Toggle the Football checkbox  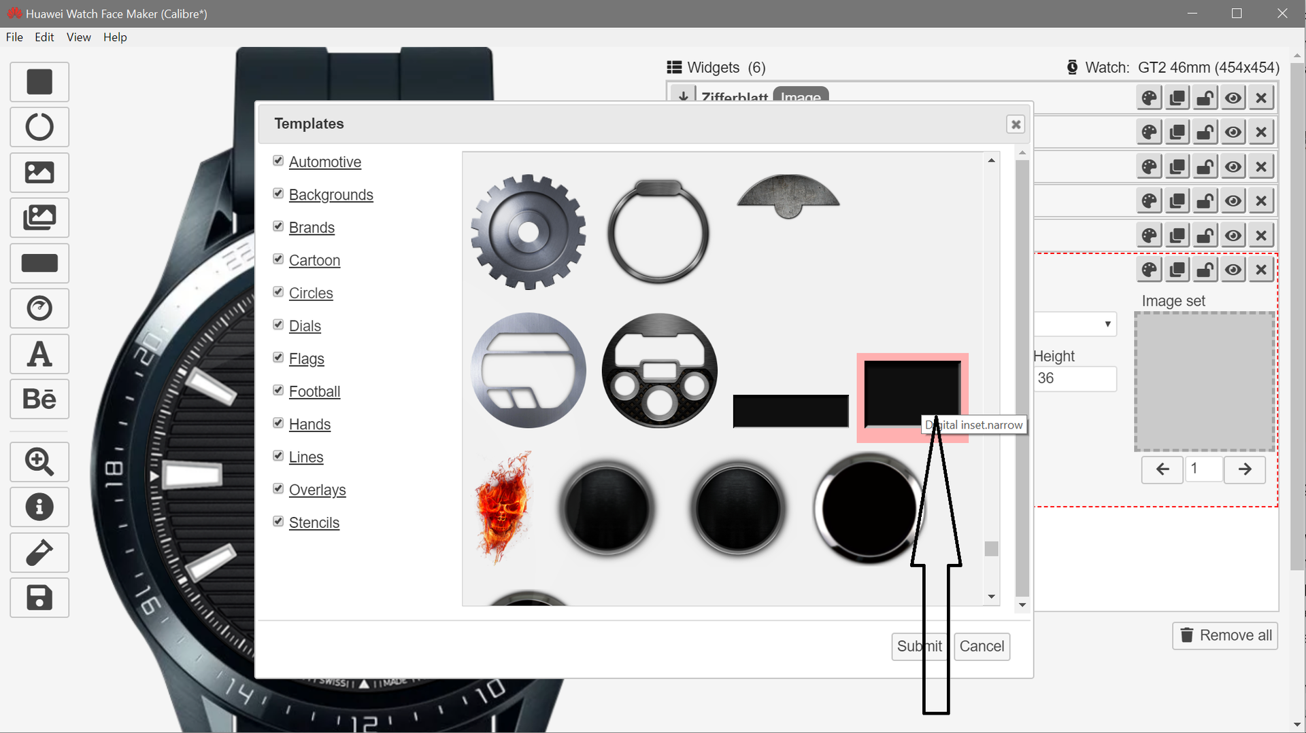278,390
